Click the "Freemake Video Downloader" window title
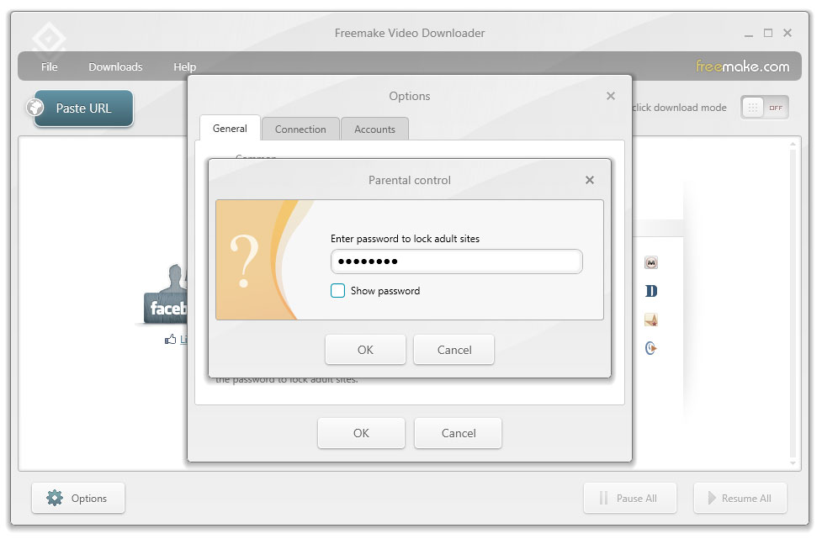Viewport: 822px width, 539px height. click(410, 33)
